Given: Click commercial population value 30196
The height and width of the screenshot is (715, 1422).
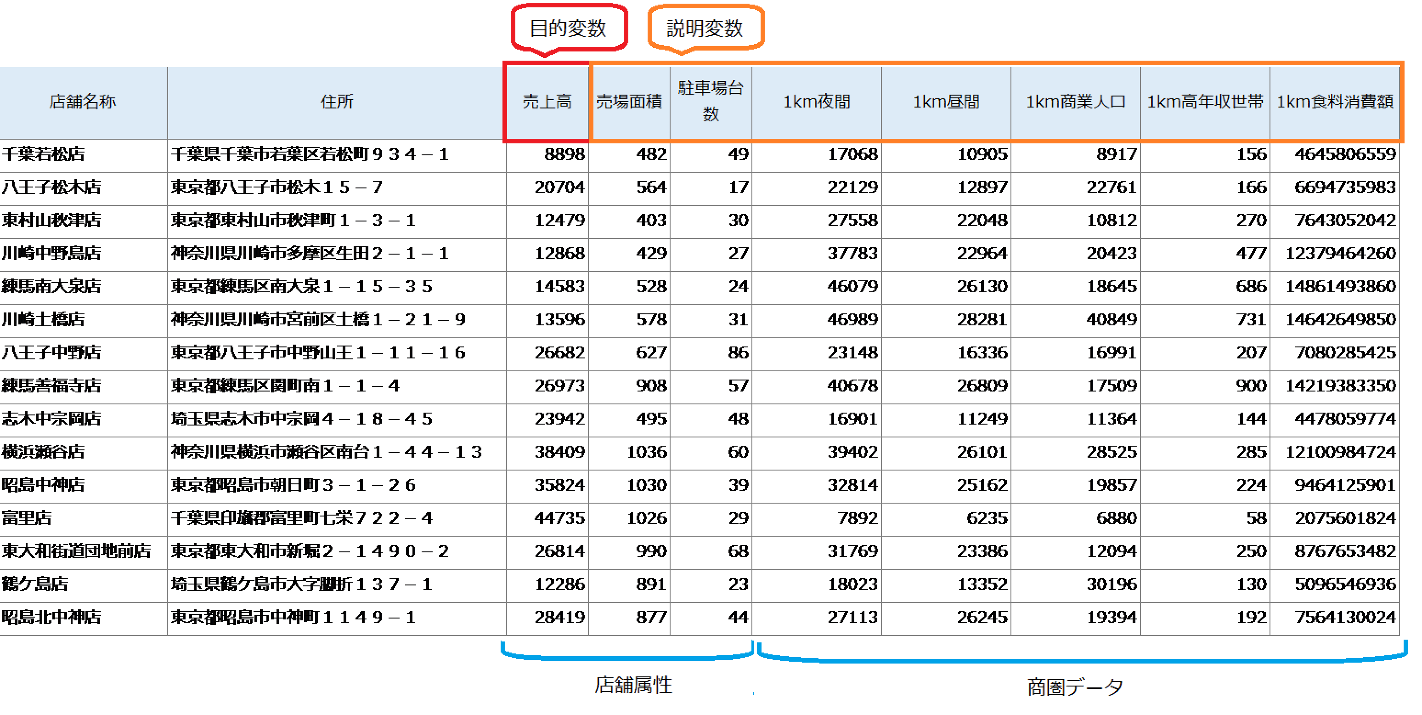Looking at the screenshot, I should [x=1112, y=584].
